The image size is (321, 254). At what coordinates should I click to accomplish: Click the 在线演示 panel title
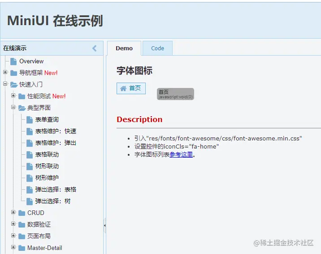click(x=15, y=48)
